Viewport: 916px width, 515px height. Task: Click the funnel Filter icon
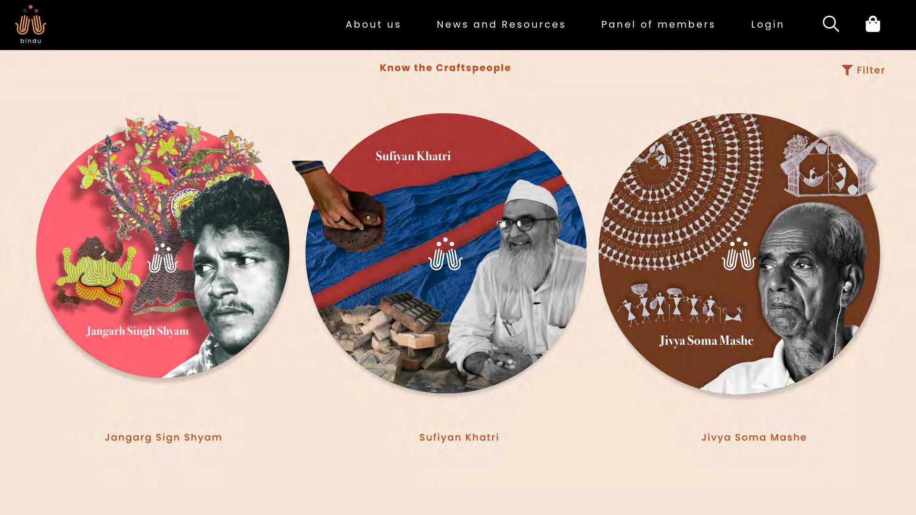point(847,70)
